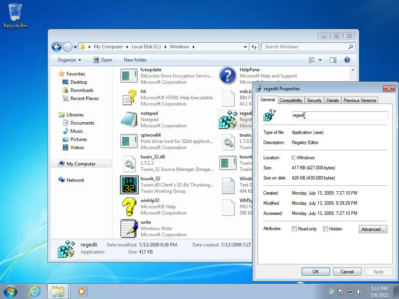Screen dimensions: 399x299
Task: Click Cancel in regedit Properties
Action: pos(347,271)
